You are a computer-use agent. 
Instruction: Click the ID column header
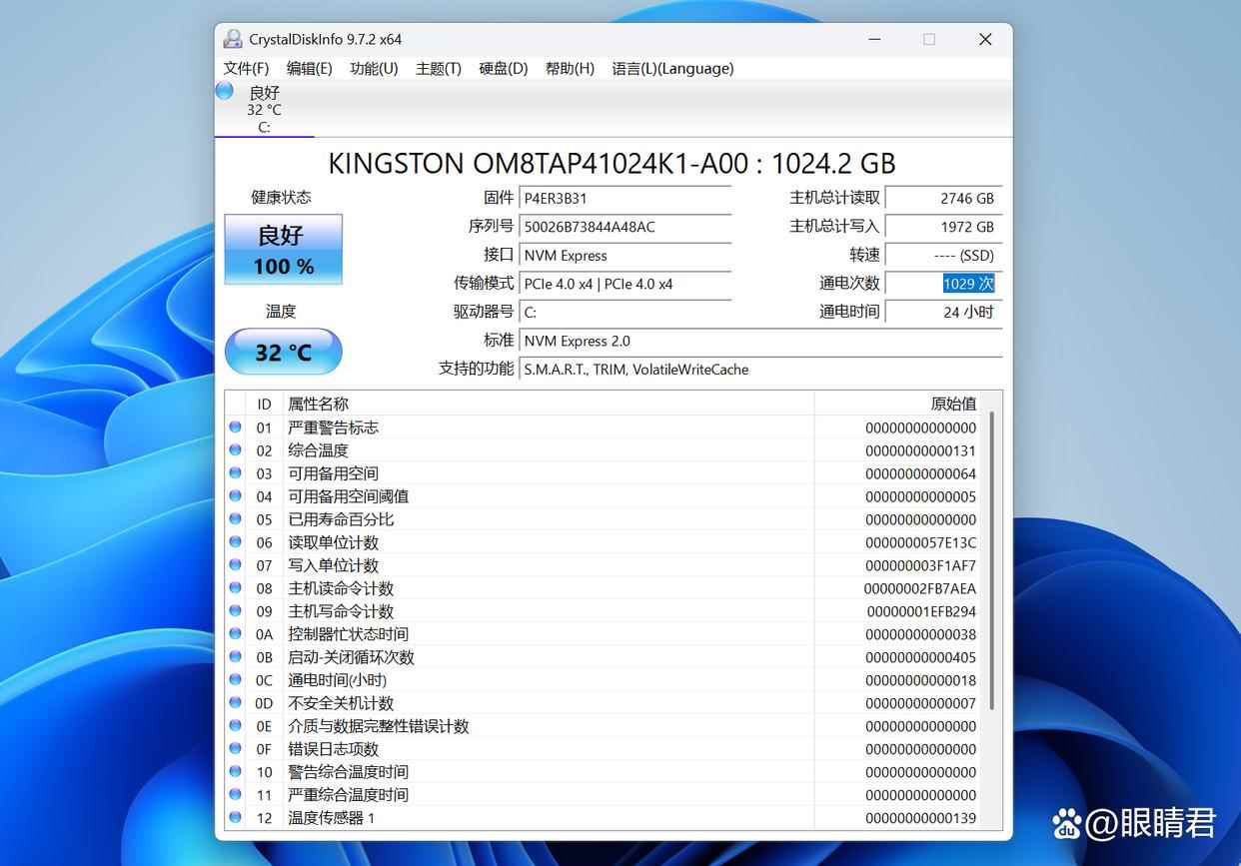coord(264,404)
